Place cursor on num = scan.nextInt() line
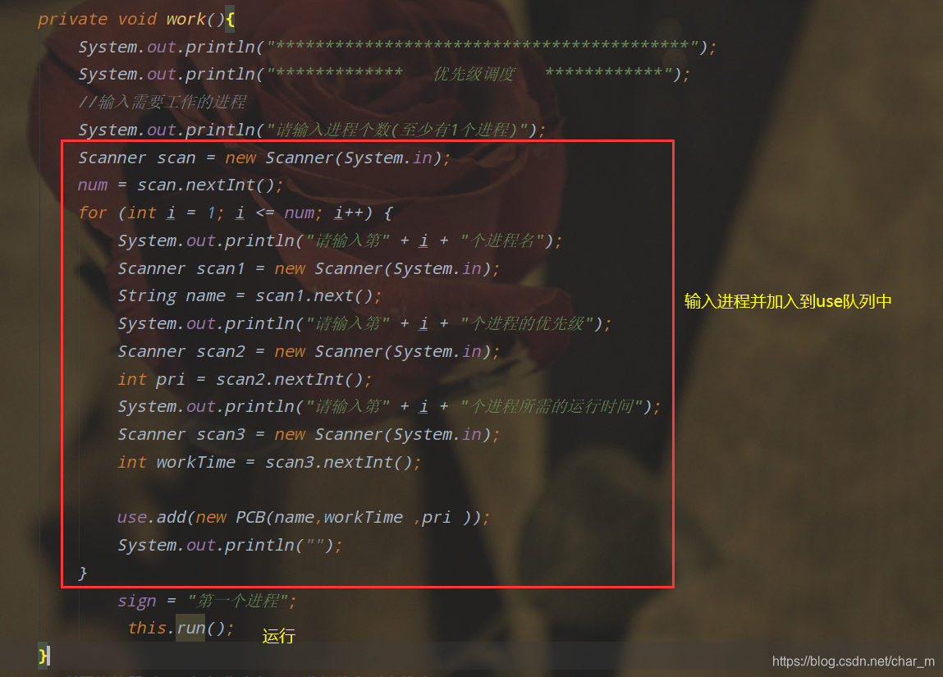 [x=180, y=185]
